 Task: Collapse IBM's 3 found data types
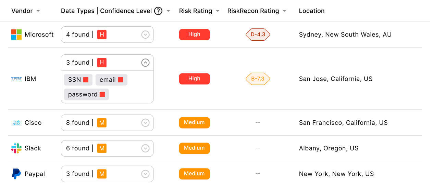pos(146,63)
